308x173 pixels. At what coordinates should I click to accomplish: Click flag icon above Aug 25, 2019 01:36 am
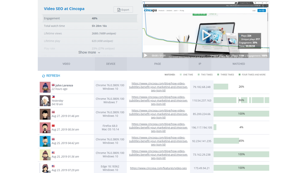[x=53, y=153]
